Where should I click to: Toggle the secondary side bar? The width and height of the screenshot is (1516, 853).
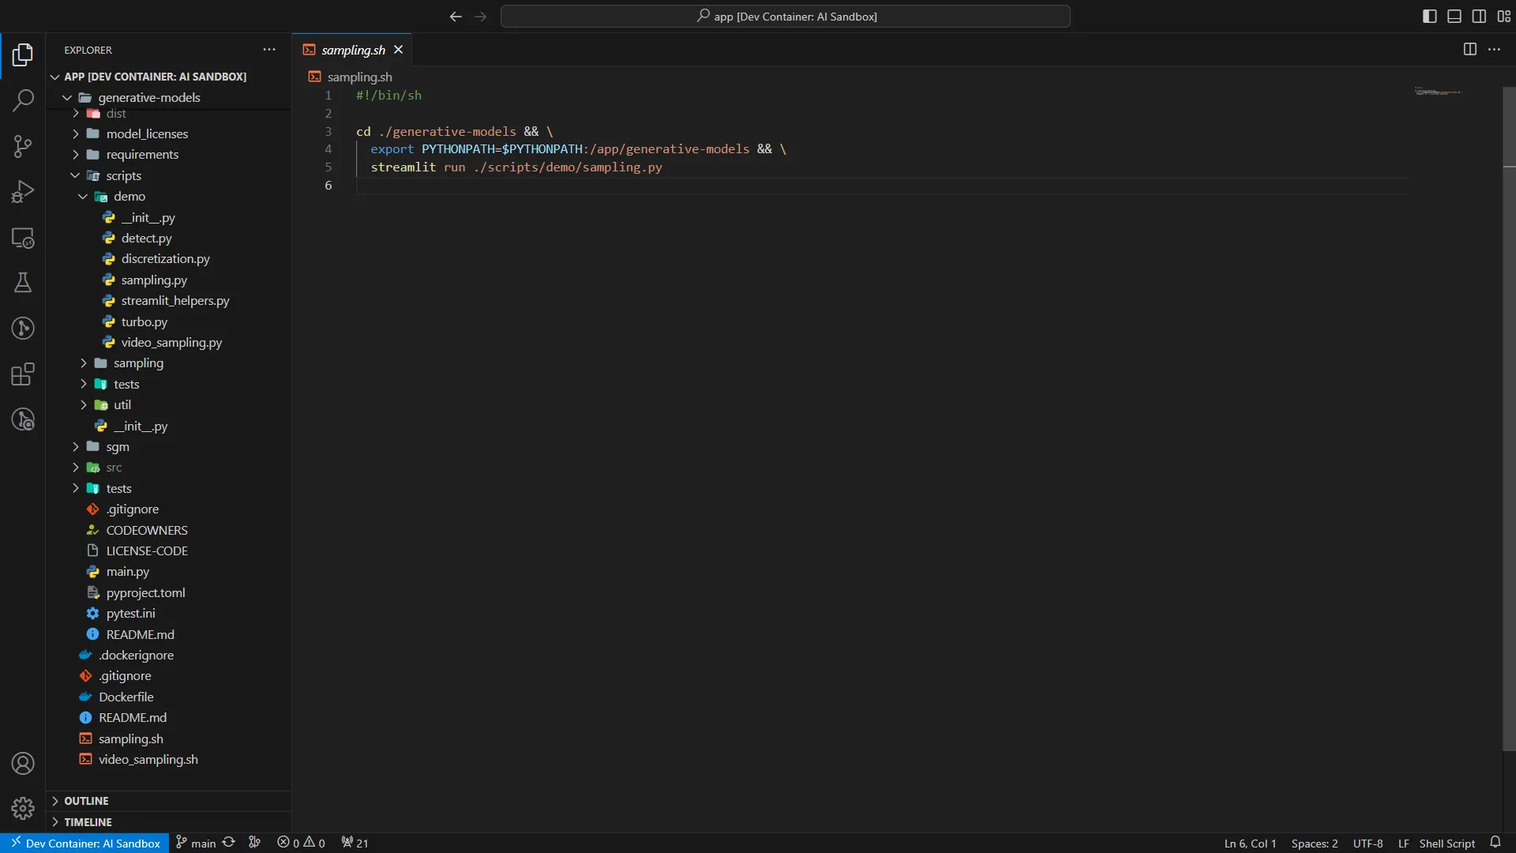pyautogui.click(x=1478, y=16)
